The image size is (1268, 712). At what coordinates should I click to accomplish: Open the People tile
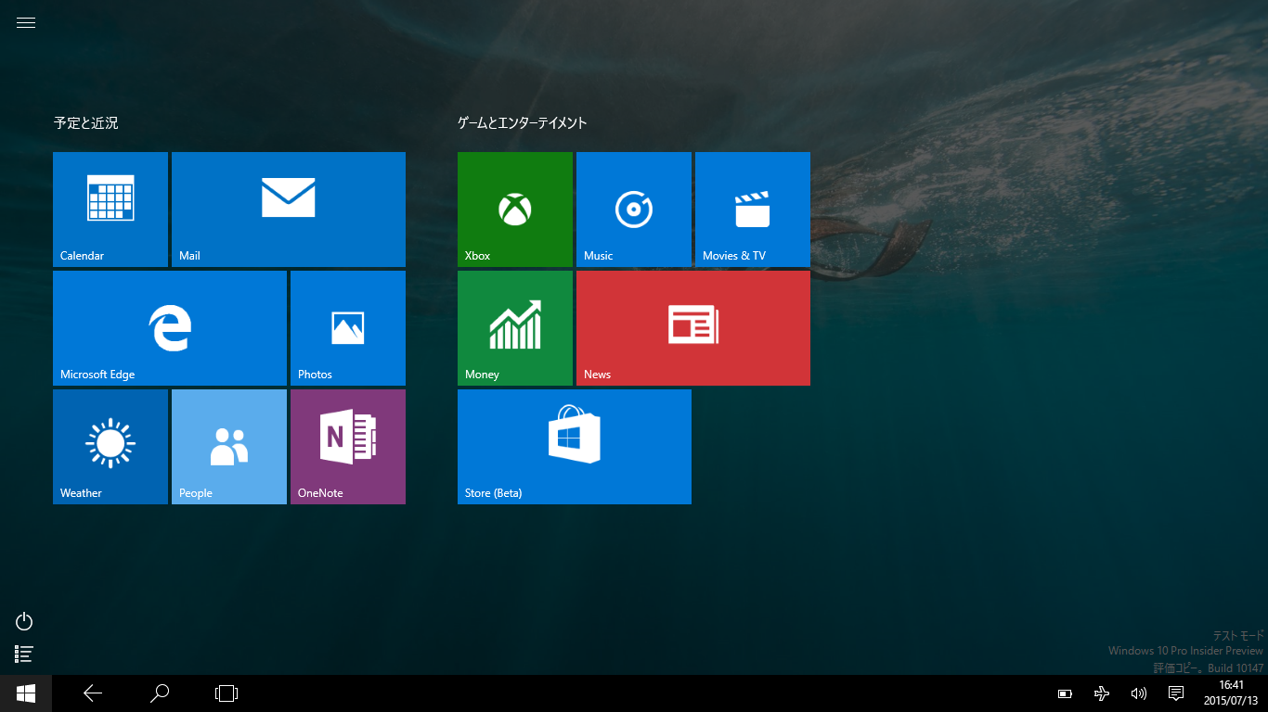click(229, 447)
